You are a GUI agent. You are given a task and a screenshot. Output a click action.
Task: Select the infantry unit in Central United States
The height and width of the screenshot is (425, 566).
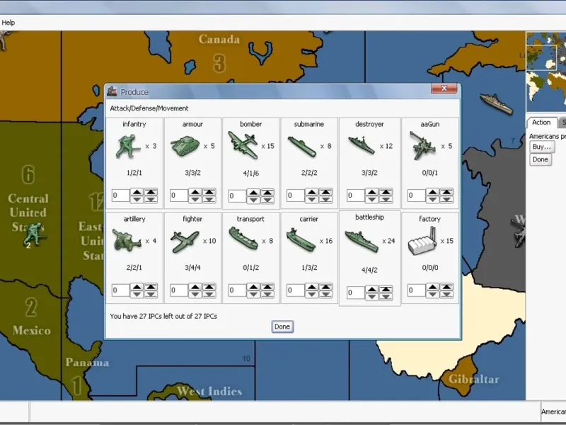pyautogui.click(x=33, y=235)
